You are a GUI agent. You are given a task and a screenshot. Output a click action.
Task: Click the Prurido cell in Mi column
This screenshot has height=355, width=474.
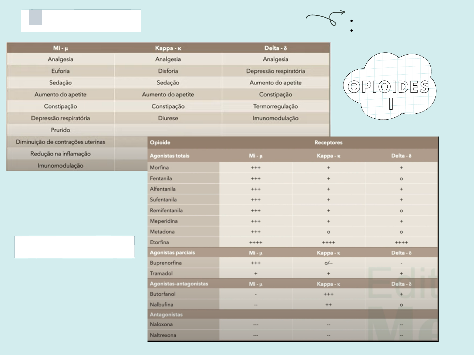click(60, 130)
